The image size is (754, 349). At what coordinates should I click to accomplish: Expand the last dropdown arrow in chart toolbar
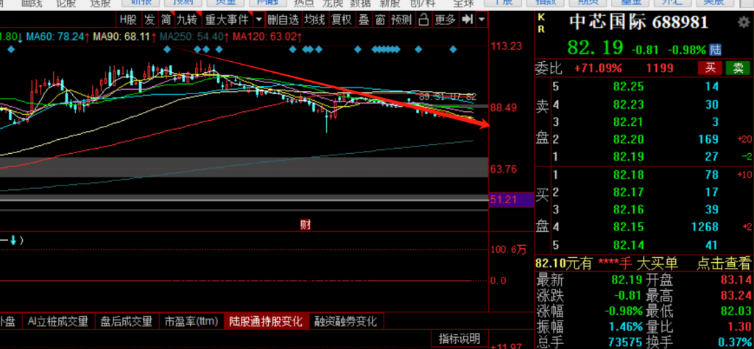pos(482,20)
